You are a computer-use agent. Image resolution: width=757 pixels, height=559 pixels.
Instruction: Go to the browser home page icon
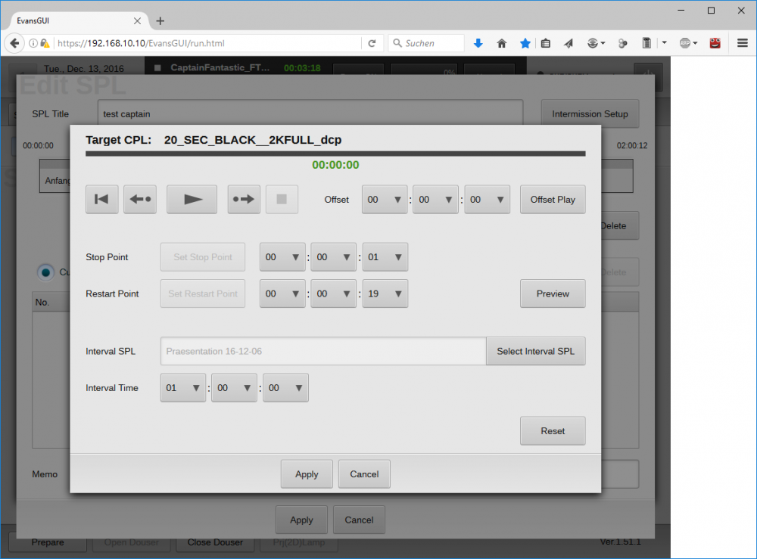tap(501, 44)
